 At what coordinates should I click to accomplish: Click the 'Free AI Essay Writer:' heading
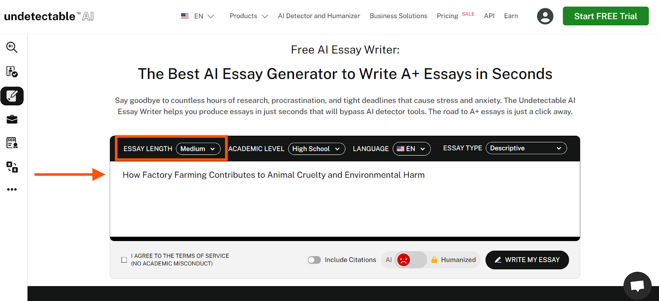pyautogui.click(x=345, y=50)
